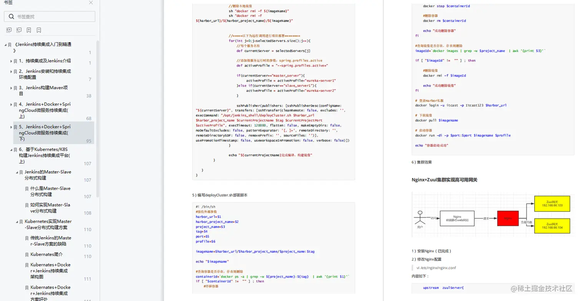581x301 pixels.
Task: Open bookmark 如何实现Master-Slave分布式构建
Action: 50,208
